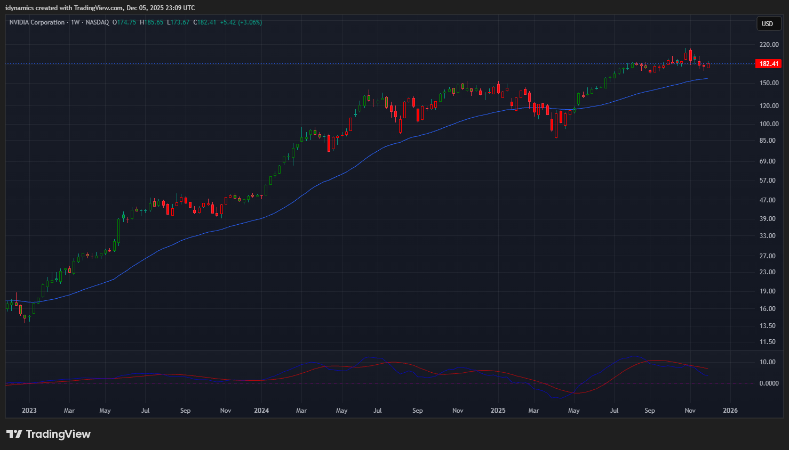The height and width of the screenshot is (450, 789).
Task: Click the high value H185.65 in legend
Action: point(152,22)
